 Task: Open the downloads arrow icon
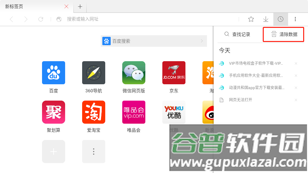pyautogui.click(x=266, y=19)
